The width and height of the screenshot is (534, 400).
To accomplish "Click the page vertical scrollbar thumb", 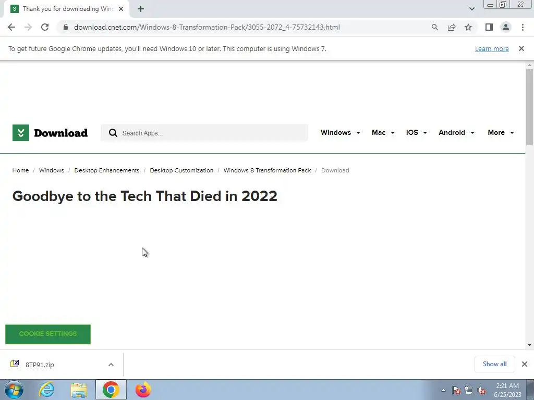I will (x=530, y=107).
